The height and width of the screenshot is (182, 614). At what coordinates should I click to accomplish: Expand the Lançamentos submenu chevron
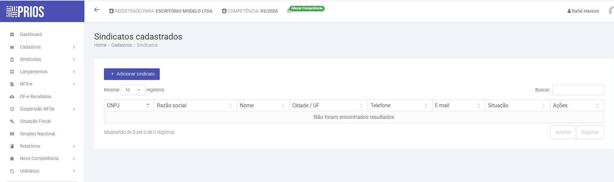[x=74, y=72]
